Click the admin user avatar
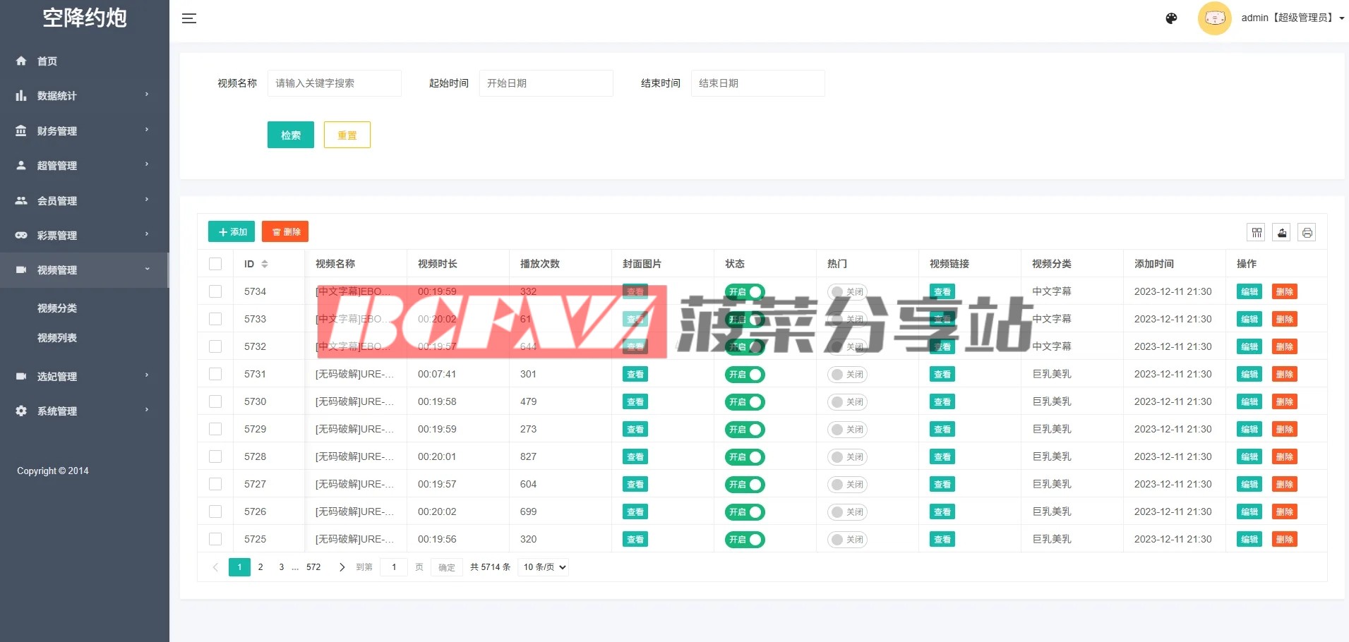Viewport: 1349px width, 642px height. point(1214,18)
